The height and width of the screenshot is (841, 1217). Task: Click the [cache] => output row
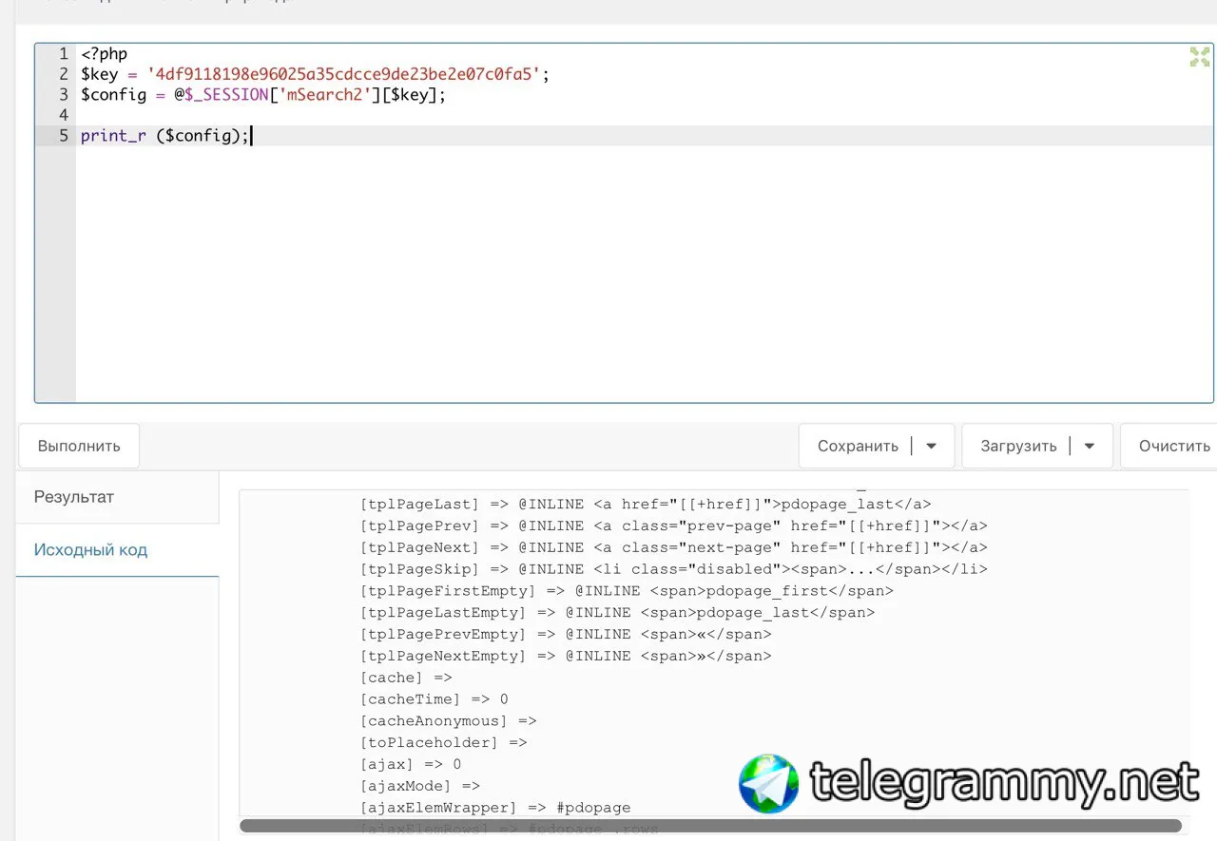pos(406,678)
